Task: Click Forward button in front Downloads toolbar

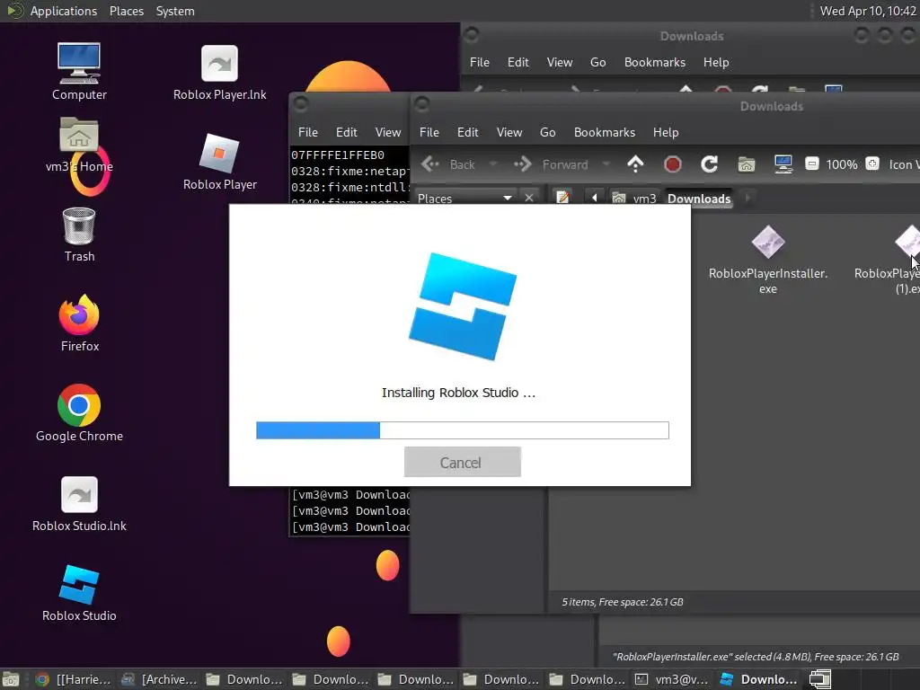Action: point(551,164)
